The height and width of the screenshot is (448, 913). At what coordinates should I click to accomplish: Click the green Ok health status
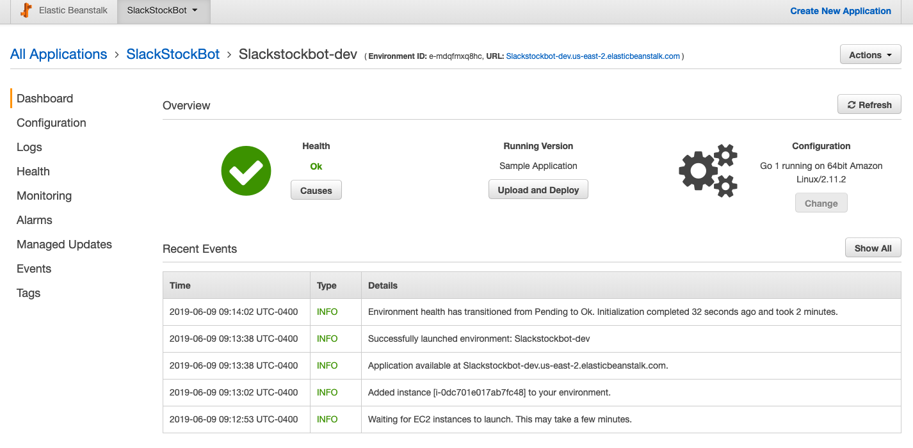[316, 166]
